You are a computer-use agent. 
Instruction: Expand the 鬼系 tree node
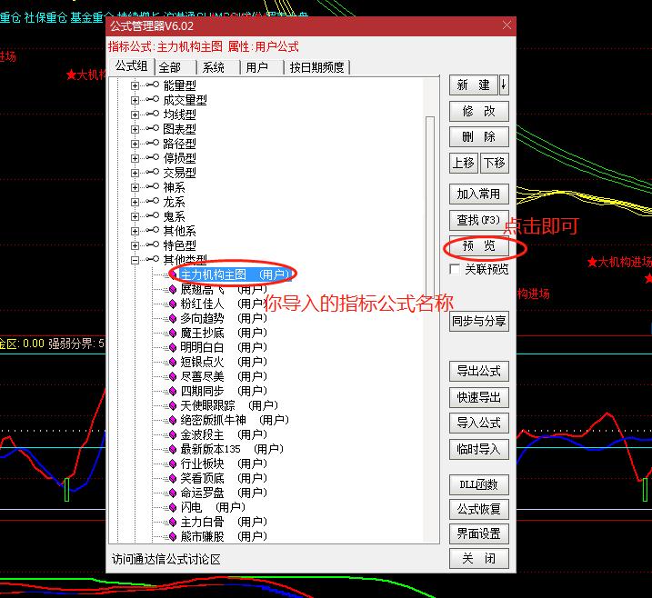click(x=135, y=216)
